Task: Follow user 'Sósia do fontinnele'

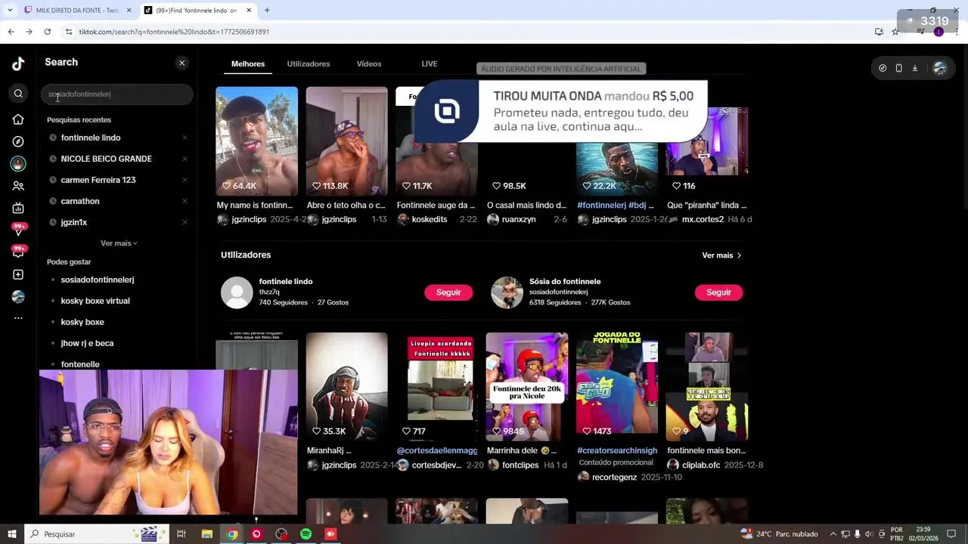Action: (718, 292)
